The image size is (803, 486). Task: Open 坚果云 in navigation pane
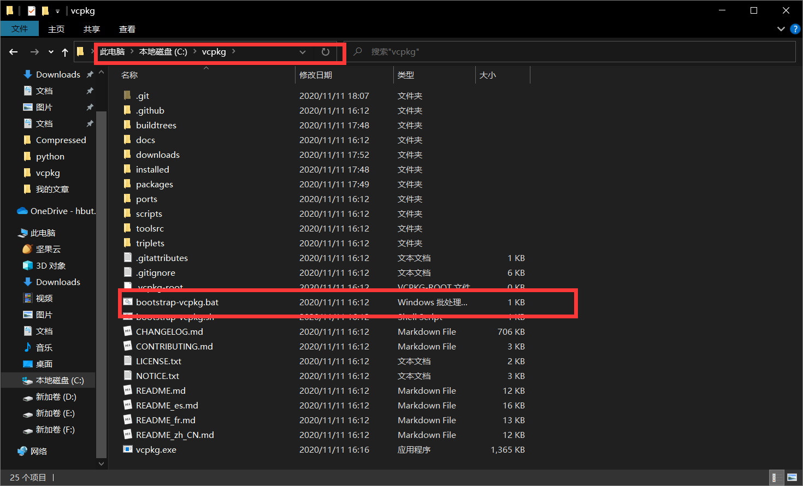click(48, 249)
